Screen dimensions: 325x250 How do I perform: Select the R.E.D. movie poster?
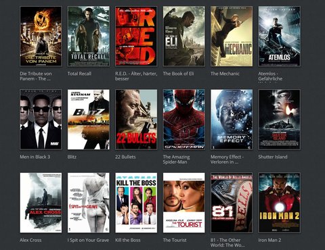136,36
